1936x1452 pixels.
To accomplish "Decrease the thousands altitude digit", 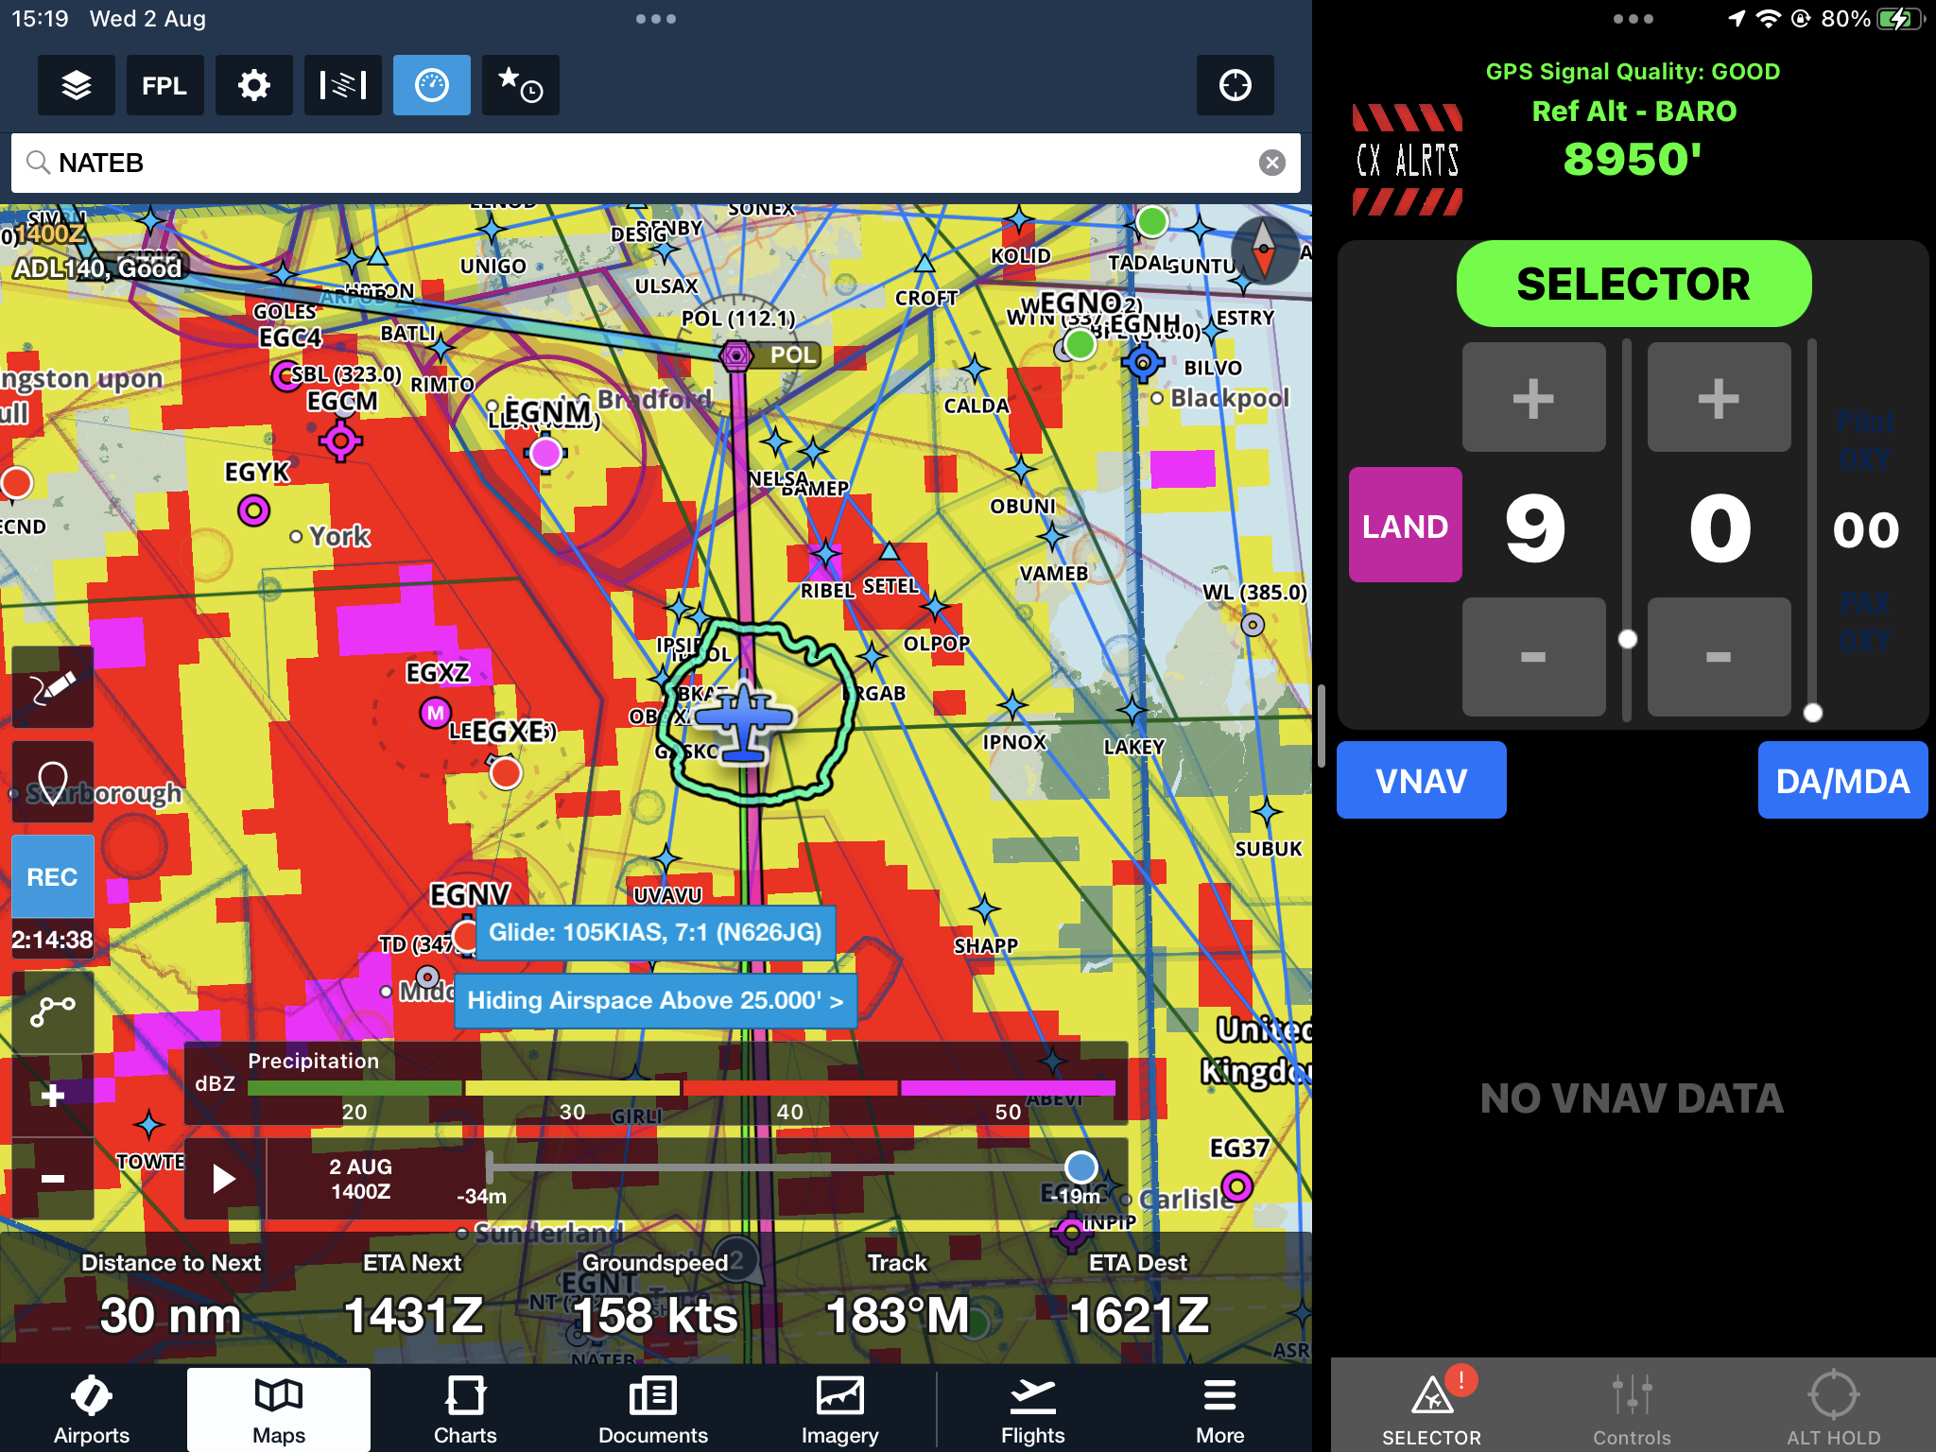I will pyautogui.click(x=1533, y=656).
